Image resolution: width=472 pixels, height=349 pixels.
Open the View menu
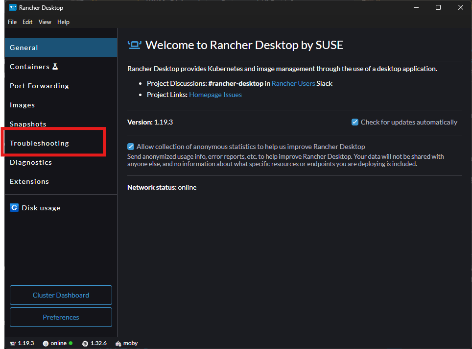point(45,22)
